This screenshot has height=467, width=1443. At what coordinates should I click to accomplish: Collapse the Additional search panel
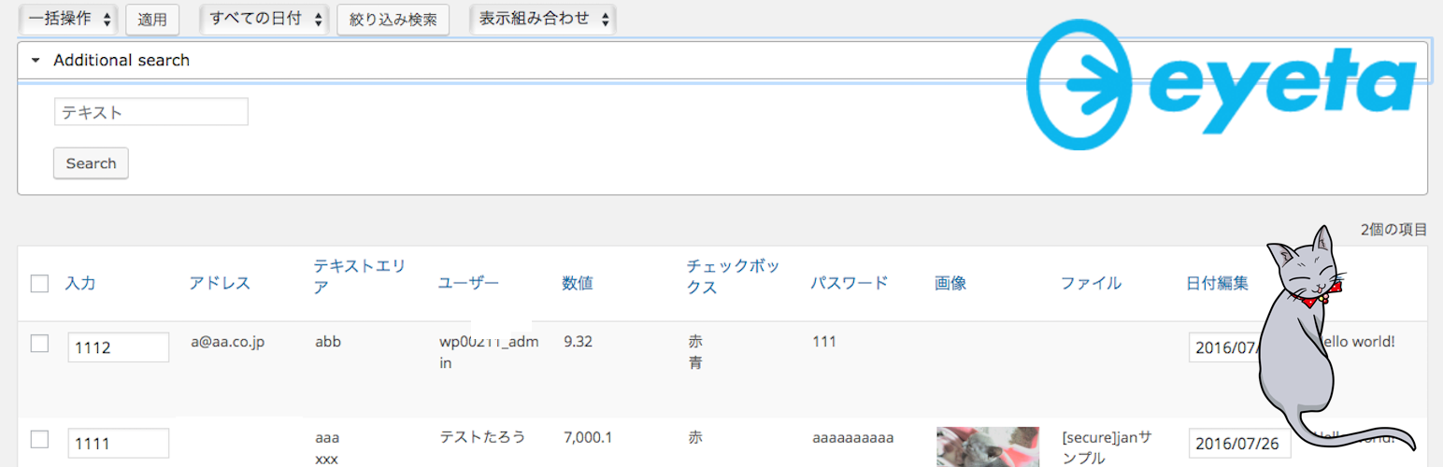point(36,61)
